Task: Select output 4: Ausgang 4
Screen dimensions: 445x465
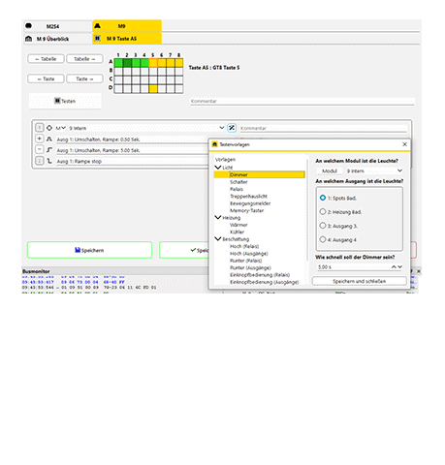Action: pos(323,239)
